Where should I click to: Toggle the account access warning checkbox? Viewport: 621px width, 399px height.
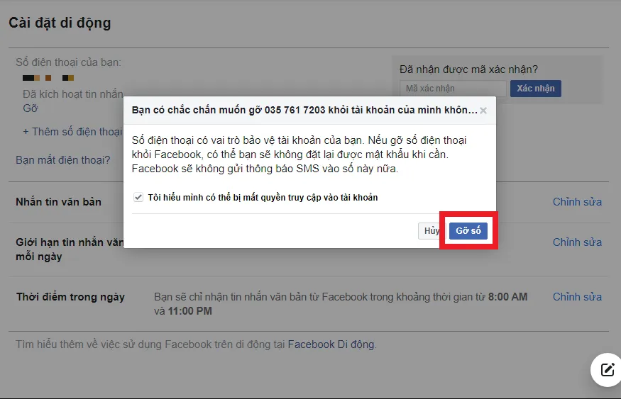pyautogui.click(x=138, y=197)
